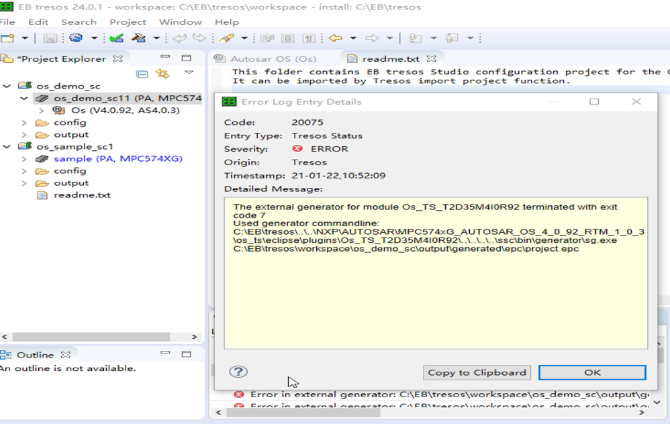Click the Link with Editor icon
This screenshot has width=670, height=424.
(161, 74)
